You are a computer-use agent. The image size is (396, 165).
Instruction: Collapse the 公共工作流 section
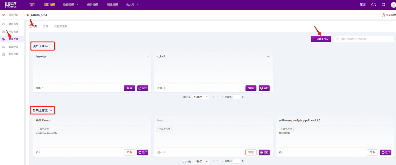pos(51,111)
